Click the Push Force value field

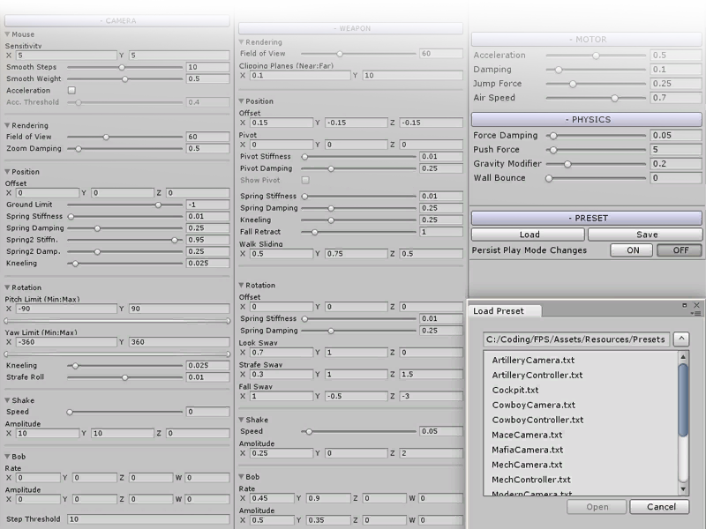pyautogui.click(x=676, y=149)
